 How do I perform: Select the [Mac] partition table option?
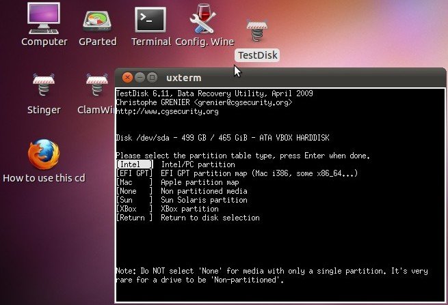point(135,182)
